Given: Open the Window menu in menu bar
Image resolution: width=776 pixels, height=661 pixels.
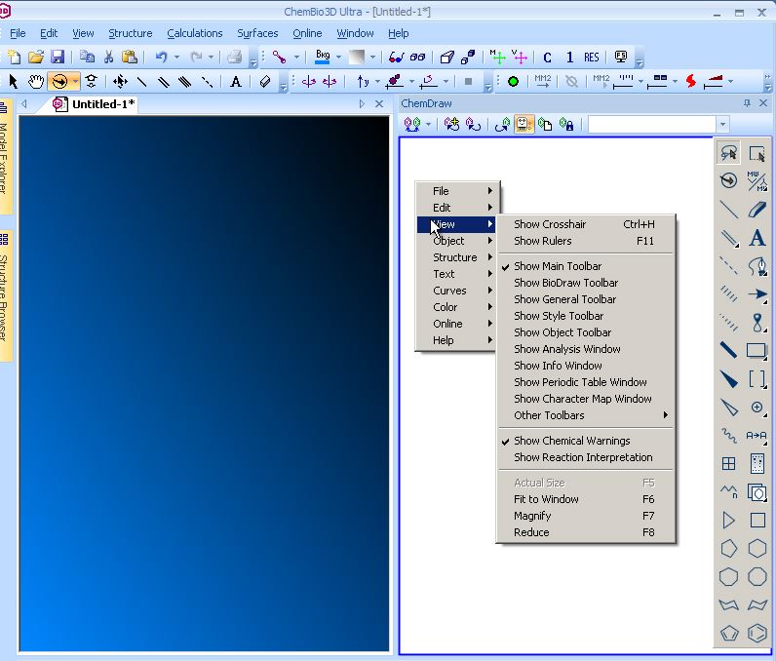Looking at the screenshot, I should [x=355, y=34].
